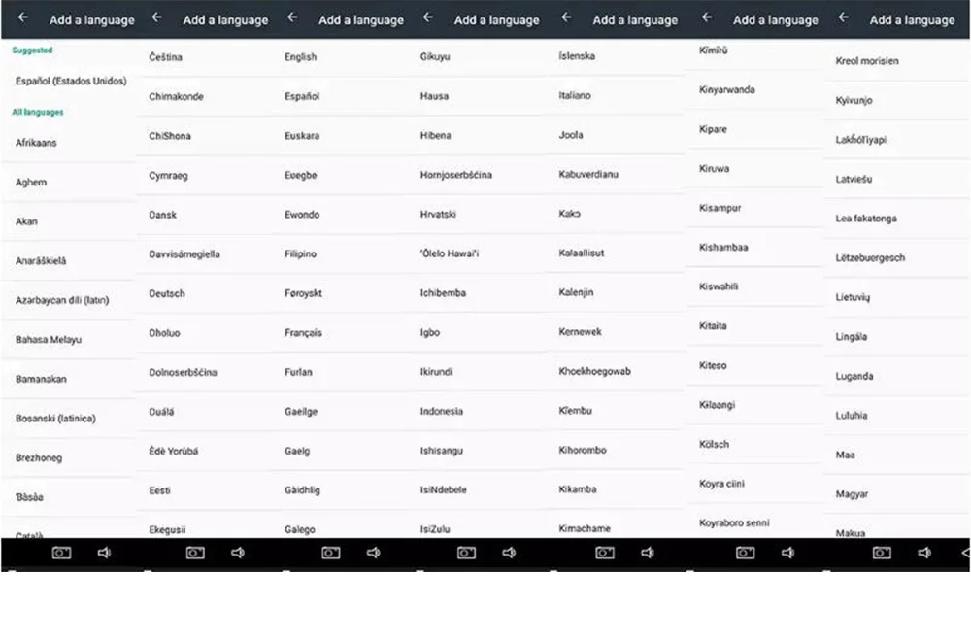Choose ʻŌlelo Hawaiʻi
Screen dimensions: 971x640
pos(476,253)
